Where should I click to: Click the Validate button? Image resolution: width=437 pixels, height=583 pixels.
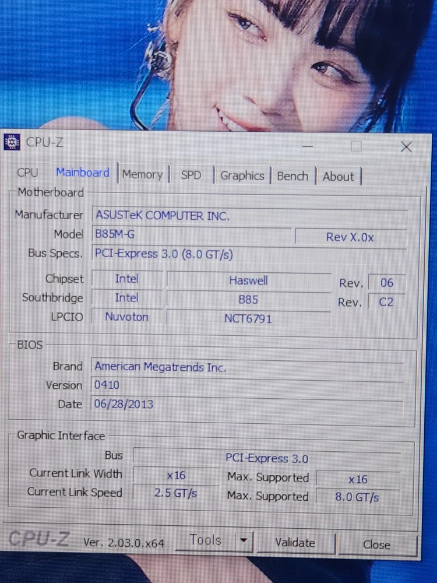[x=295, y=542]
